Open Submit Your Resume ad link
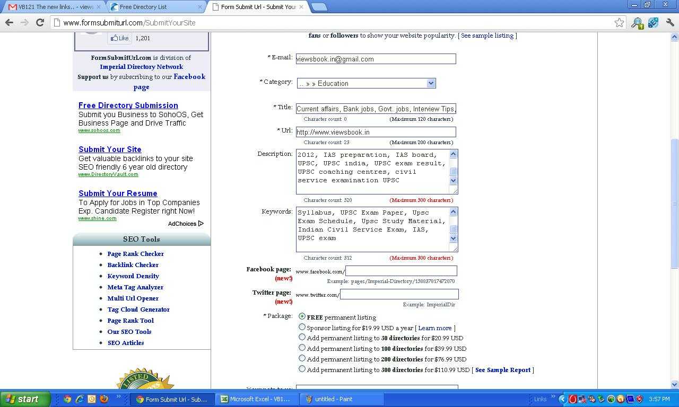 pyautogui.click(x=118, y=193)
